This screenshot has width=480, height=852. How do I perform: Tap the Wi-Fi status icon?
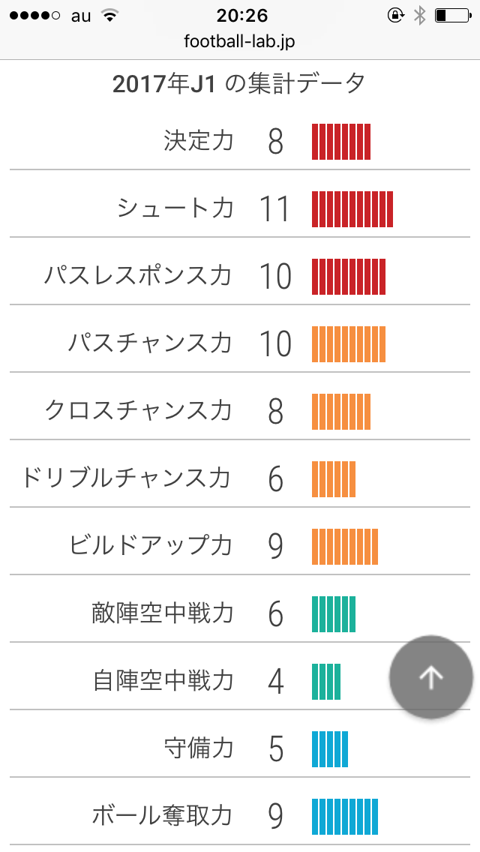tap(110, 15)
